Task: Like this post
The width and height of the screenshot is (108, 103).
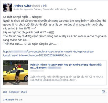Action: point(5,92)
